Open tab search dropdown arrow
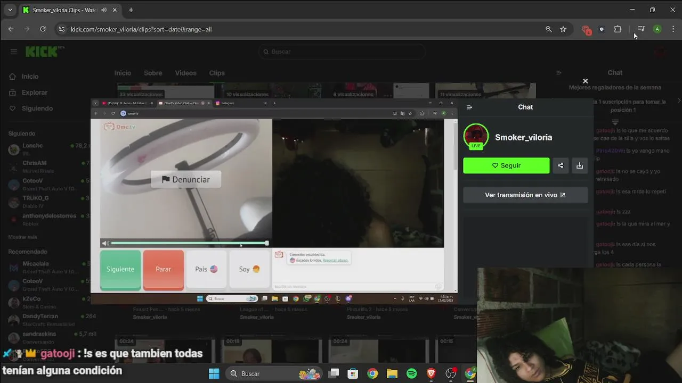The height and width of the screenshot is (383, 682). pos(10,10)
